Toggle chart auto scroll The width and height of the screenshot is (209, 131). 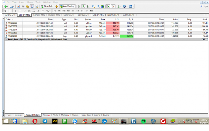click(x=108, y=6)
